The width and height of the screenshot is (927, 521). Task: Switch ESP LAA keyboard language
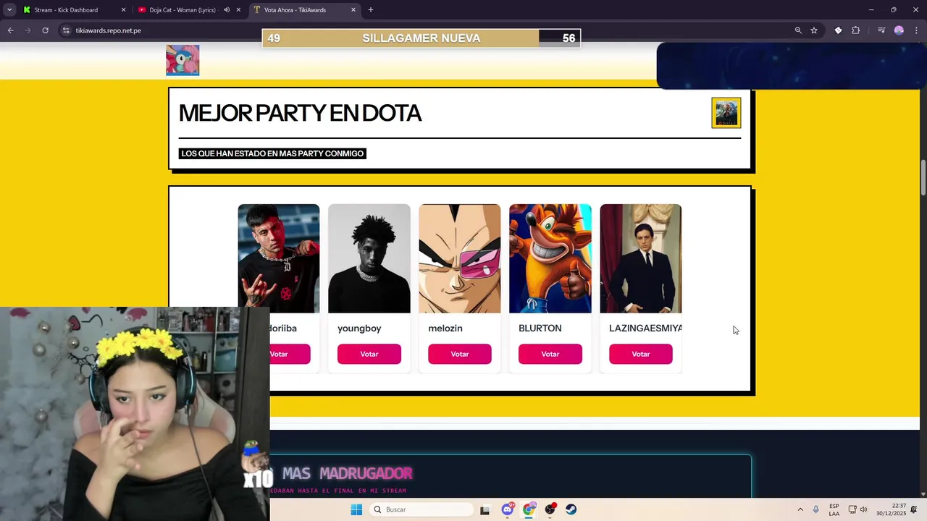834,509
